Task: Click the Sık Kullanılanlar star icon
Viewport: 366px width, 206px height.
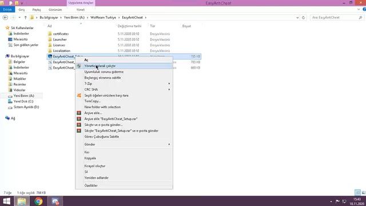Action: point(7,28)
